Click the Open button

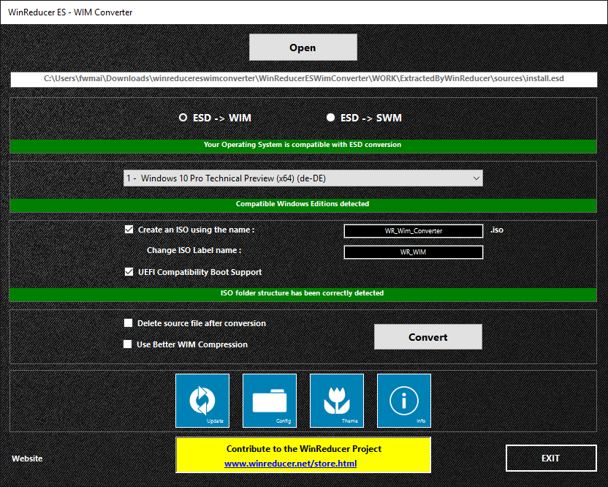coord(303,48)
